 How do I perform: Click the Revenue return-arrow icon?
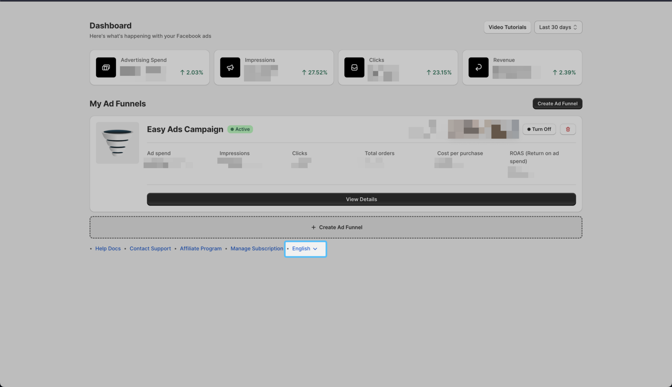[x=478, y=68]
